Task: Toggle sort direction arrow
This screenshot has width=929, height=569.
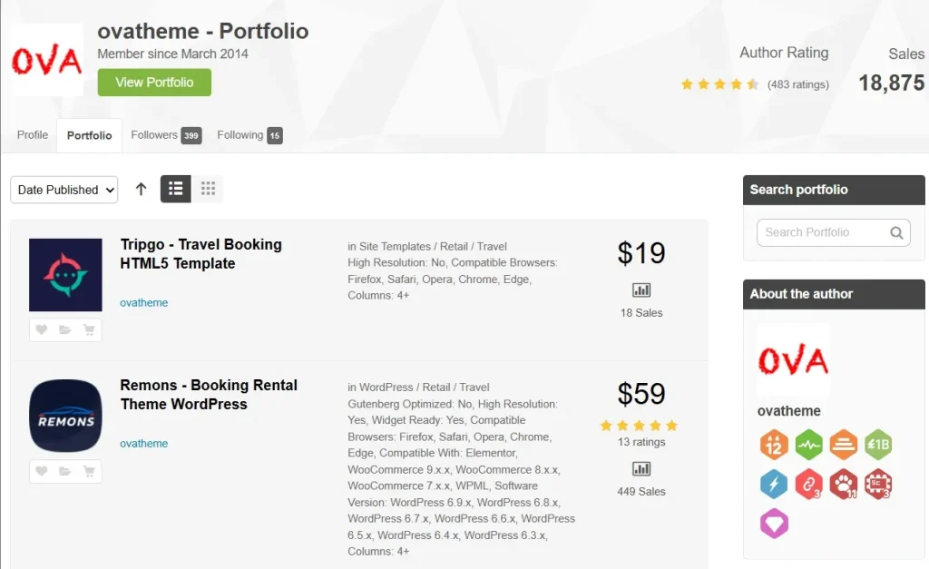Action: [141, 189]
